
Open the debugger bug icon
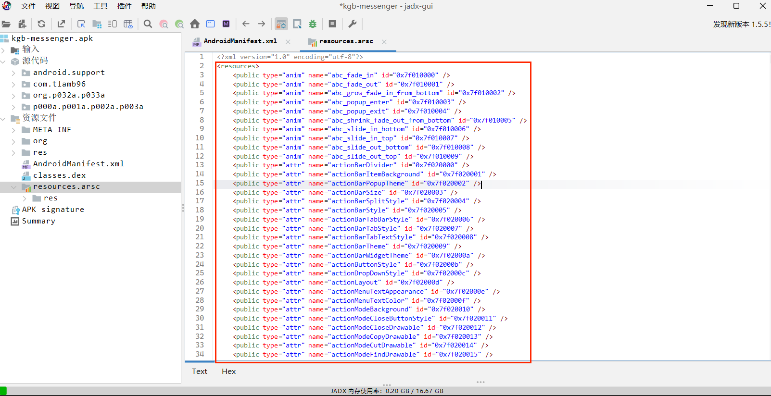pyautogui.click(x=313, y=24)
